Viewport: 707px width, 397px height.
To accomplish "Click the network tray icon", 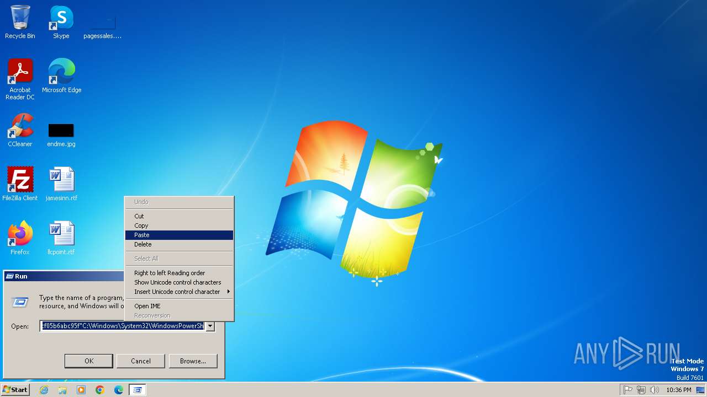I will 641,390.
